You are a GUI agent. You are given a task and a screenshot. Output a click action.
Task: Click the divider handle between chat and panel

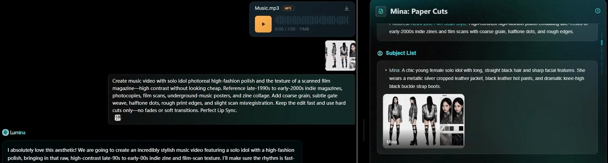pos(363,130)
